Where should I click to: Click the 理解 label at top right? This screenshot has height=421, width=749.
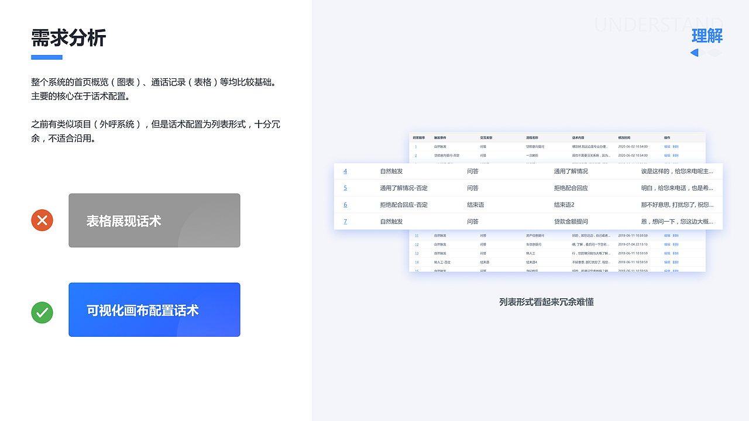(x=707, y=36)
